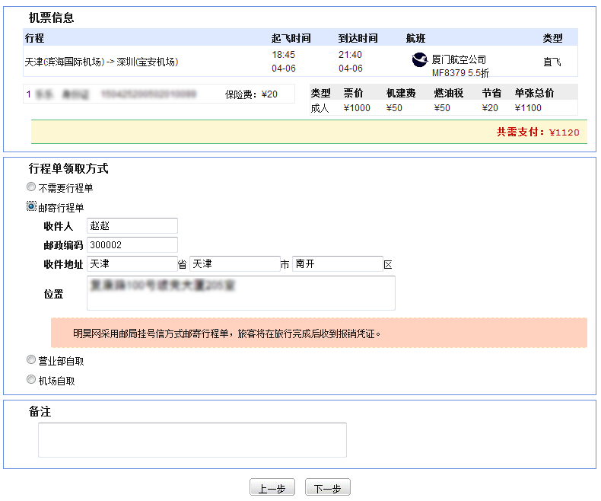Click inside the 备注 remarks box
The width and height of the screenshot is (601, 501).
click(192, 440)
